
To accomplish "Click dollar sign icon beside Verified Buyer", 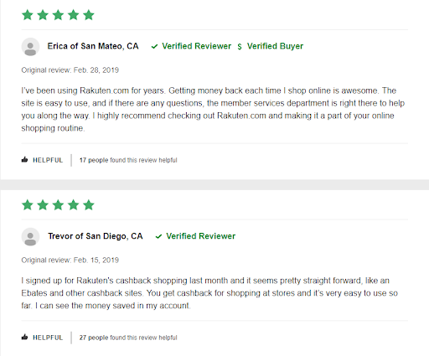I will pyautogui.click(x=240, y=46).
